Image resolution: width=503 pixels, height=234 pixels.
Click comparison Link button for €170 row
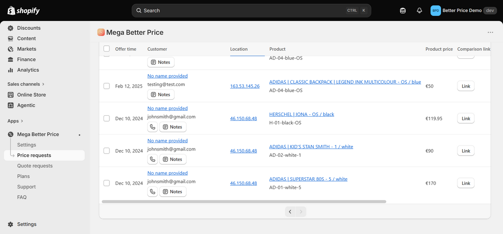point(466,183)
